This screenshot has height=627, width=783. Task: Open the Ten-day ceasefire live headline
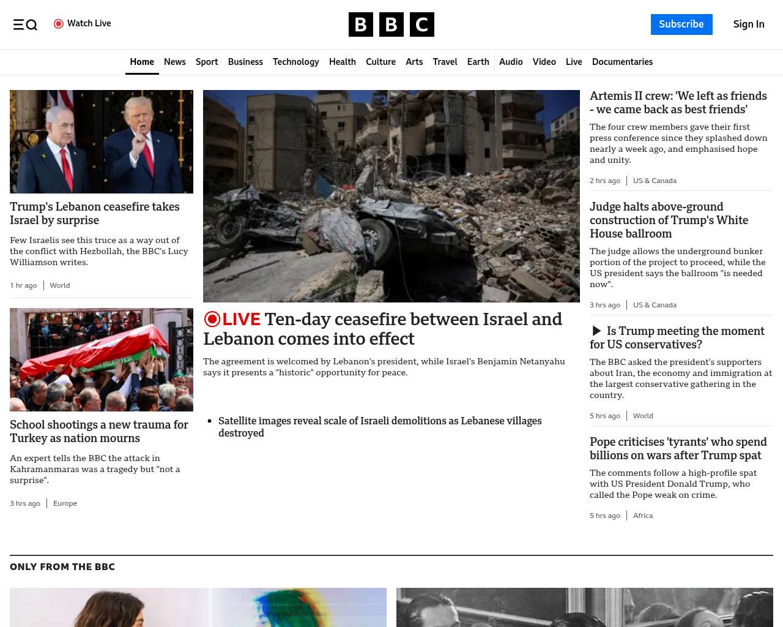[383, 329]
